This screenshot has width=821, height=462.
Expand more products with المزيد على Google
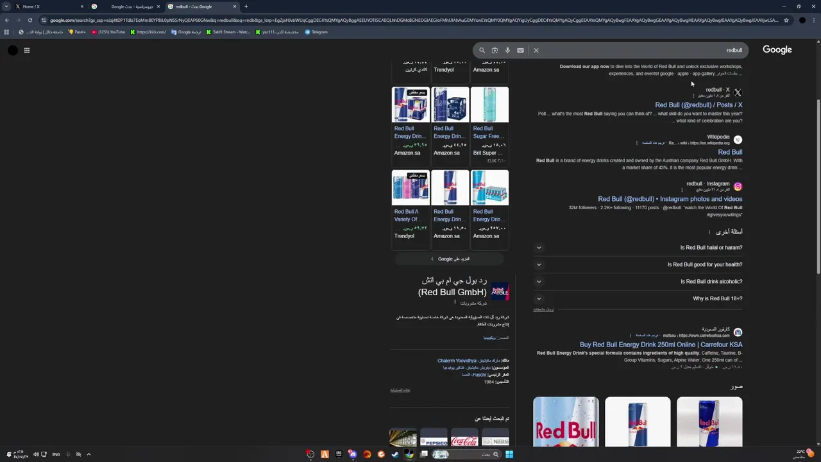pos(450,259)
